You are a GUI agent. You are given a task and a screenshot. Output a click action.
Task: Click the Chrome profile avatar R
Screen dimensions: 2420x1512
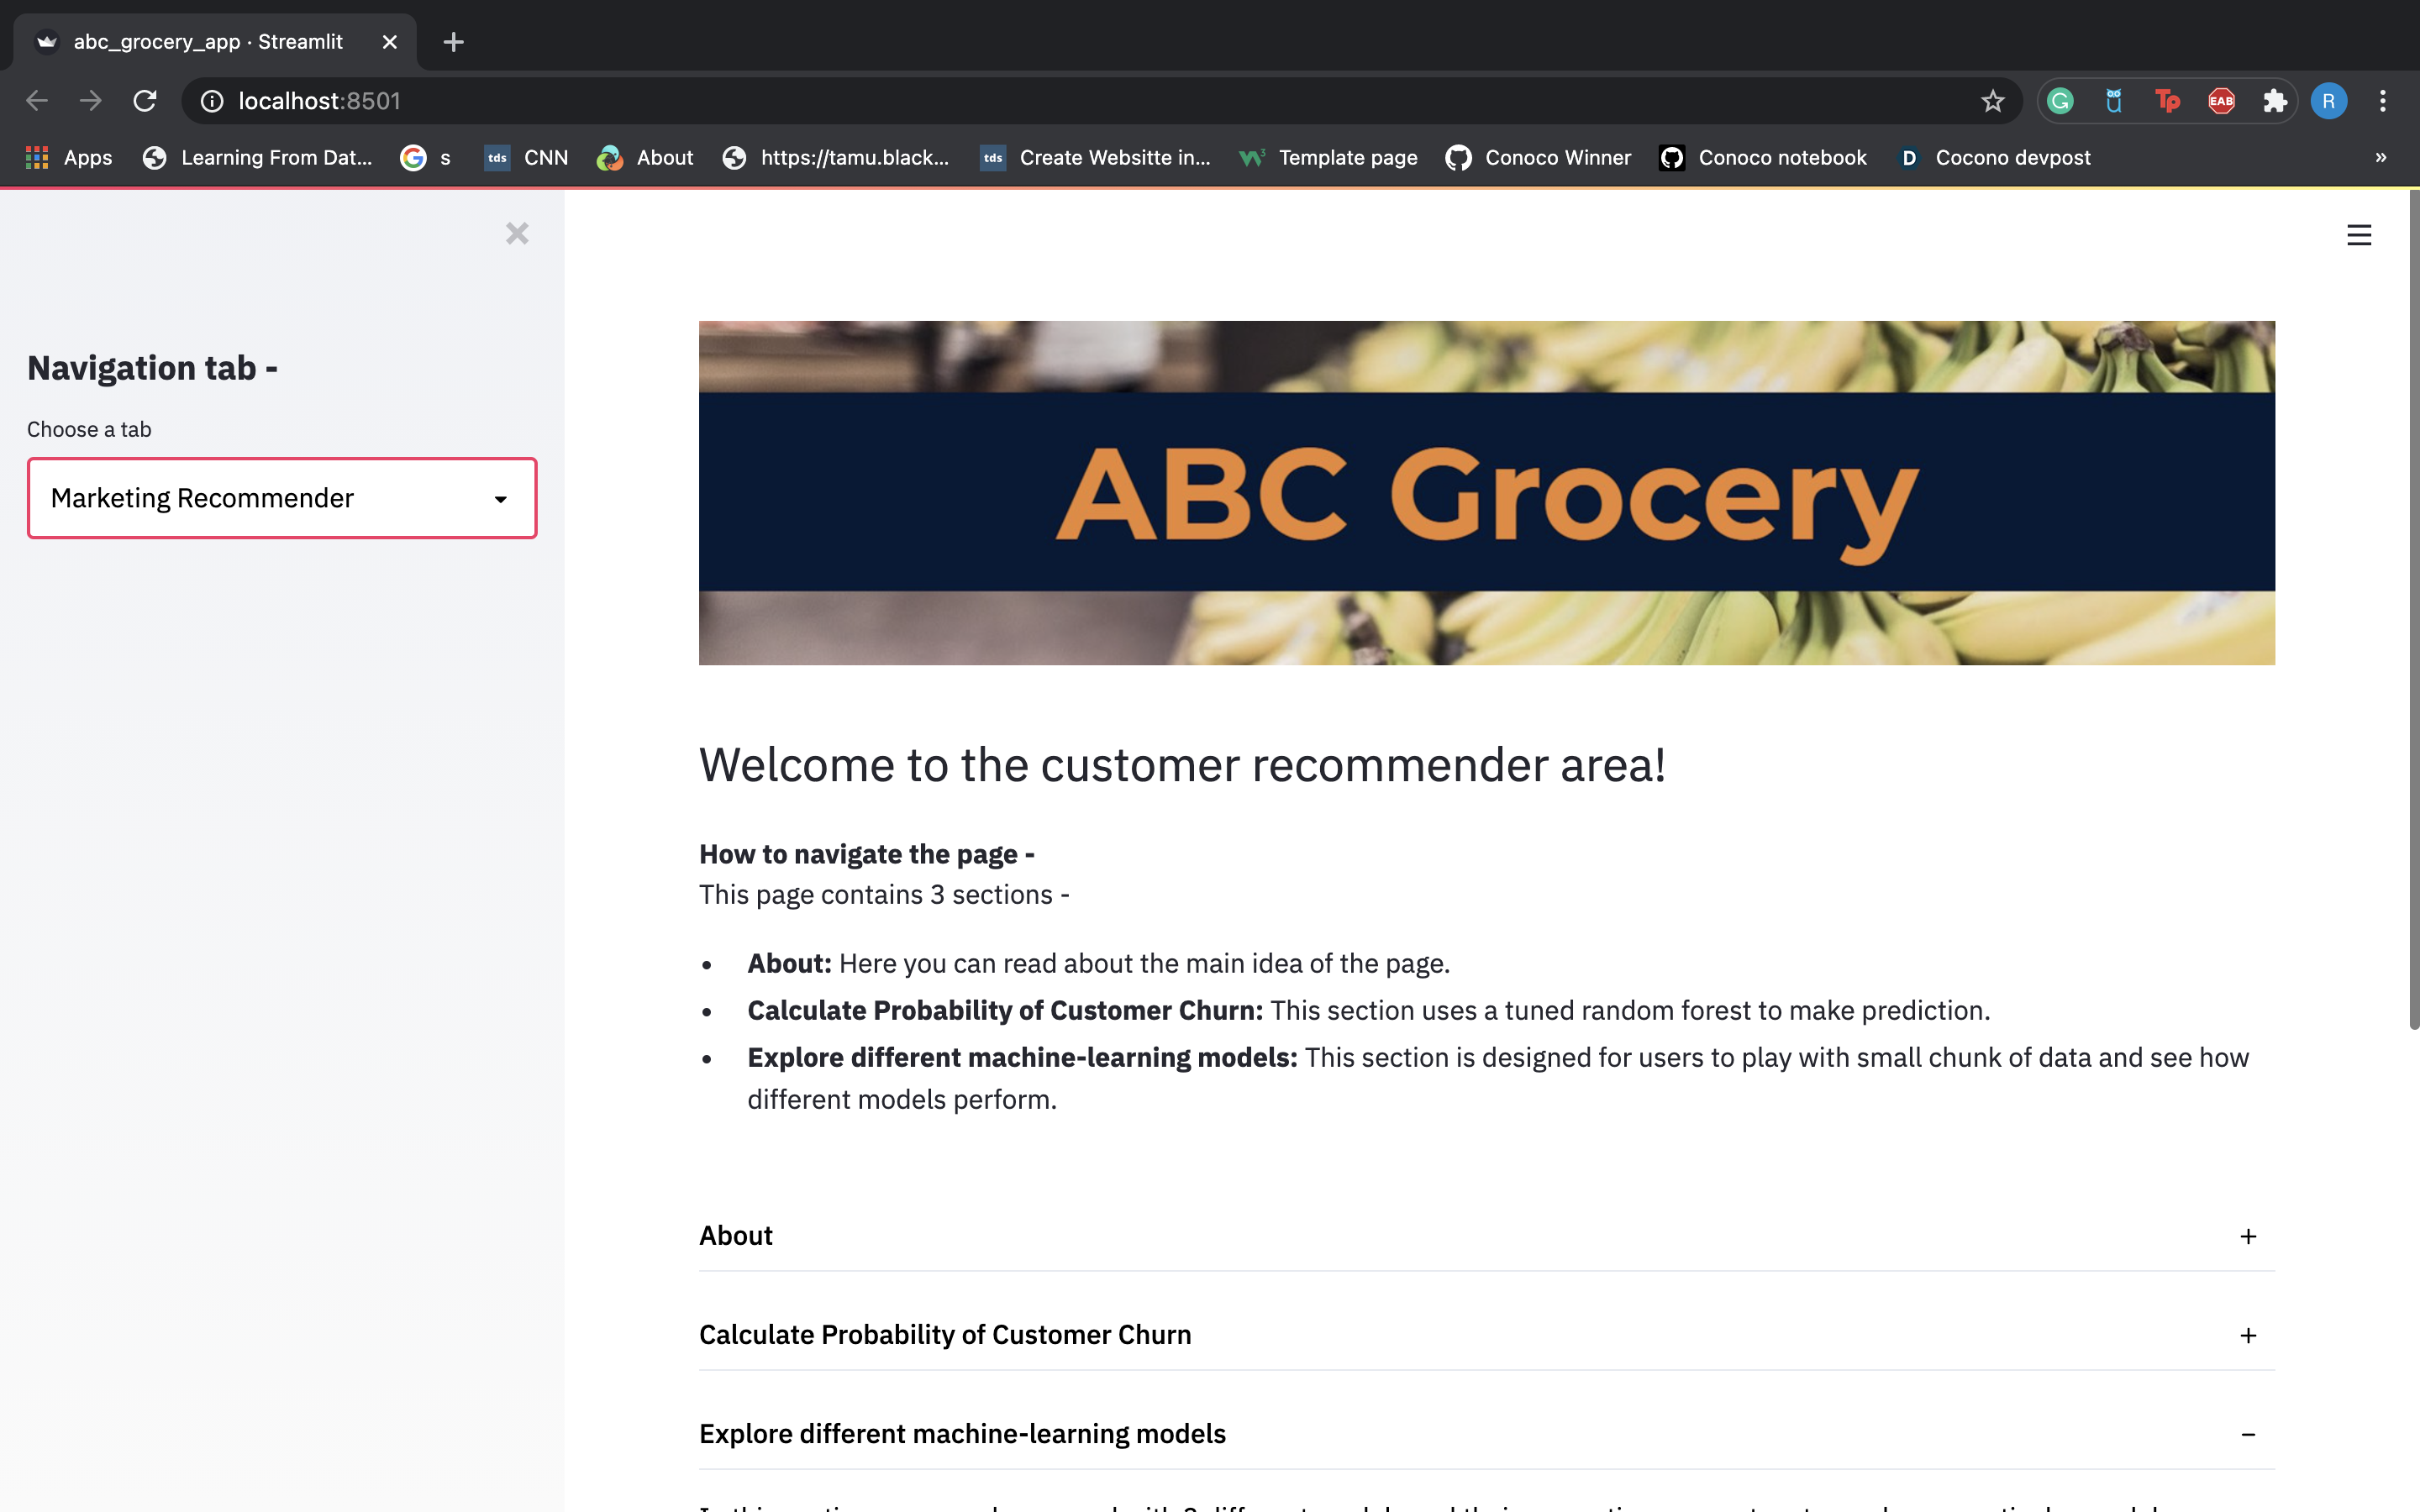[2328, 101]
